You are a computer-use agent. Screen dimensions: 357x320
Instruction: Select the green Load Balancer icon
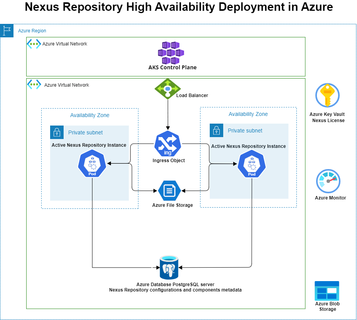pyautogui.click(x=168, y=89)
